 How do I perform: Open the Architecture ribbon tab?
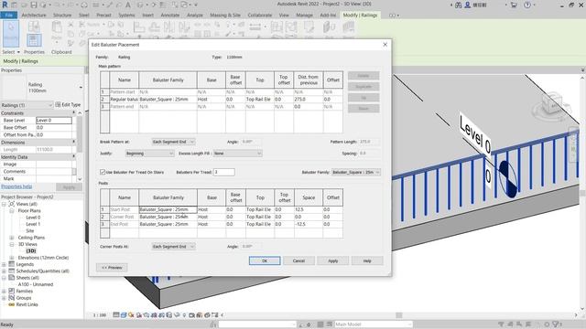click(x=34, y=16)
